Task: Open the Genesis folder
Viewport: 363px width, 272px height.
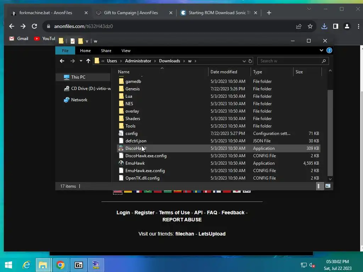Action: (133, 89)
